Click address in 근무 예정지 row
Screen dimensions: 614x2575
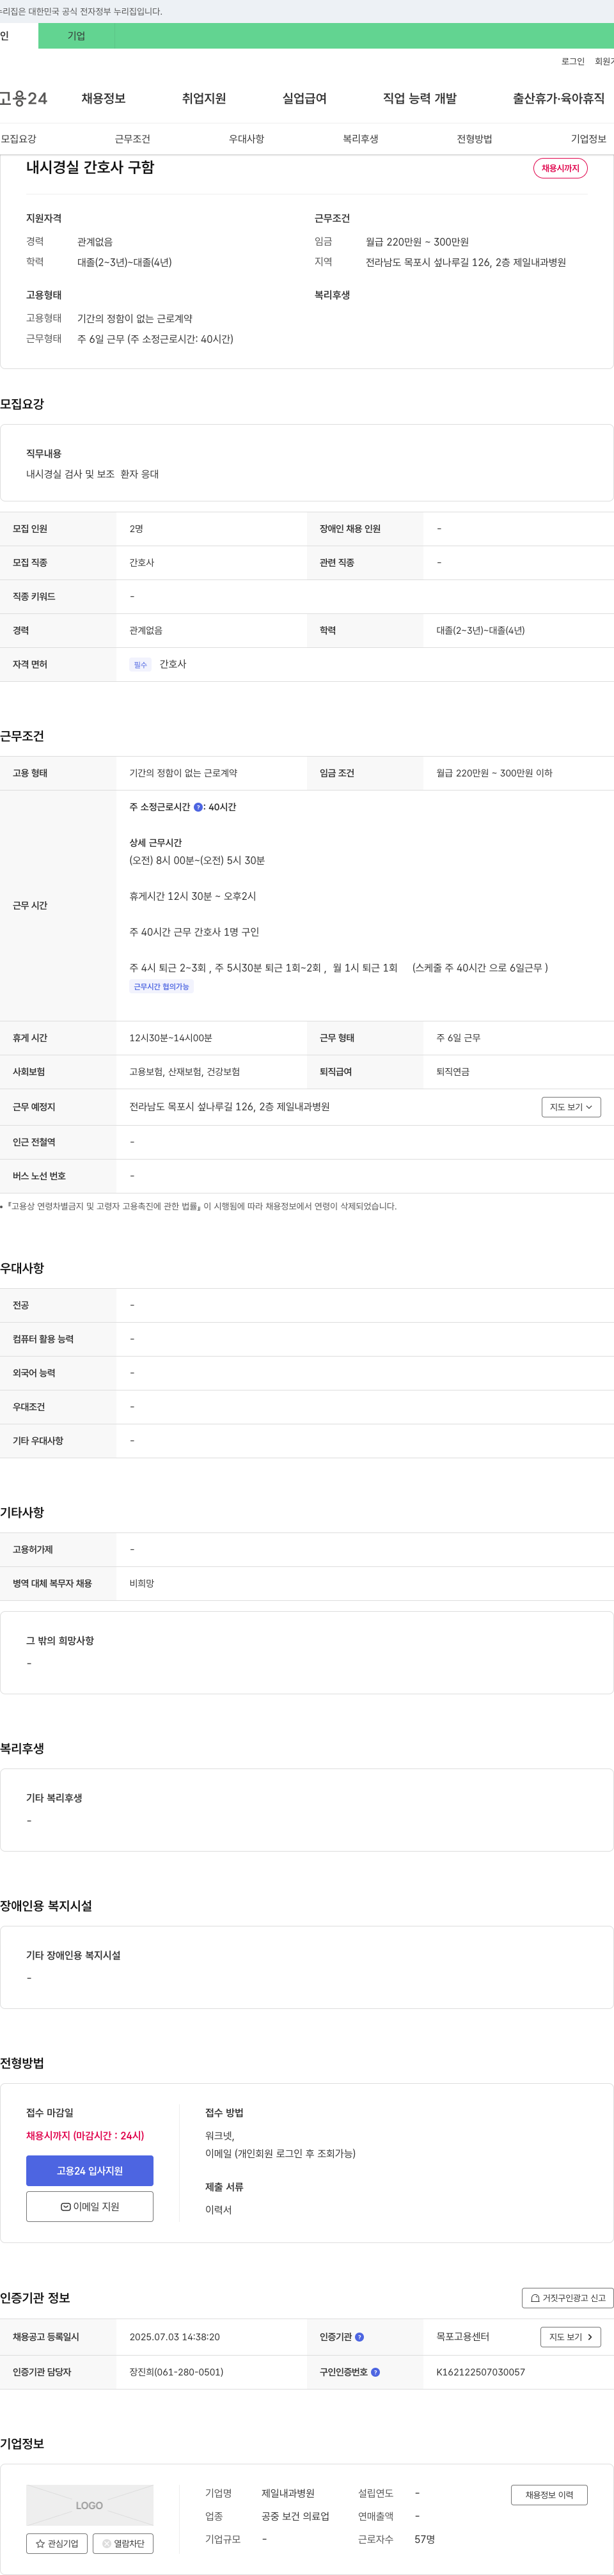pyautogui.click(x=229, y=1106)
